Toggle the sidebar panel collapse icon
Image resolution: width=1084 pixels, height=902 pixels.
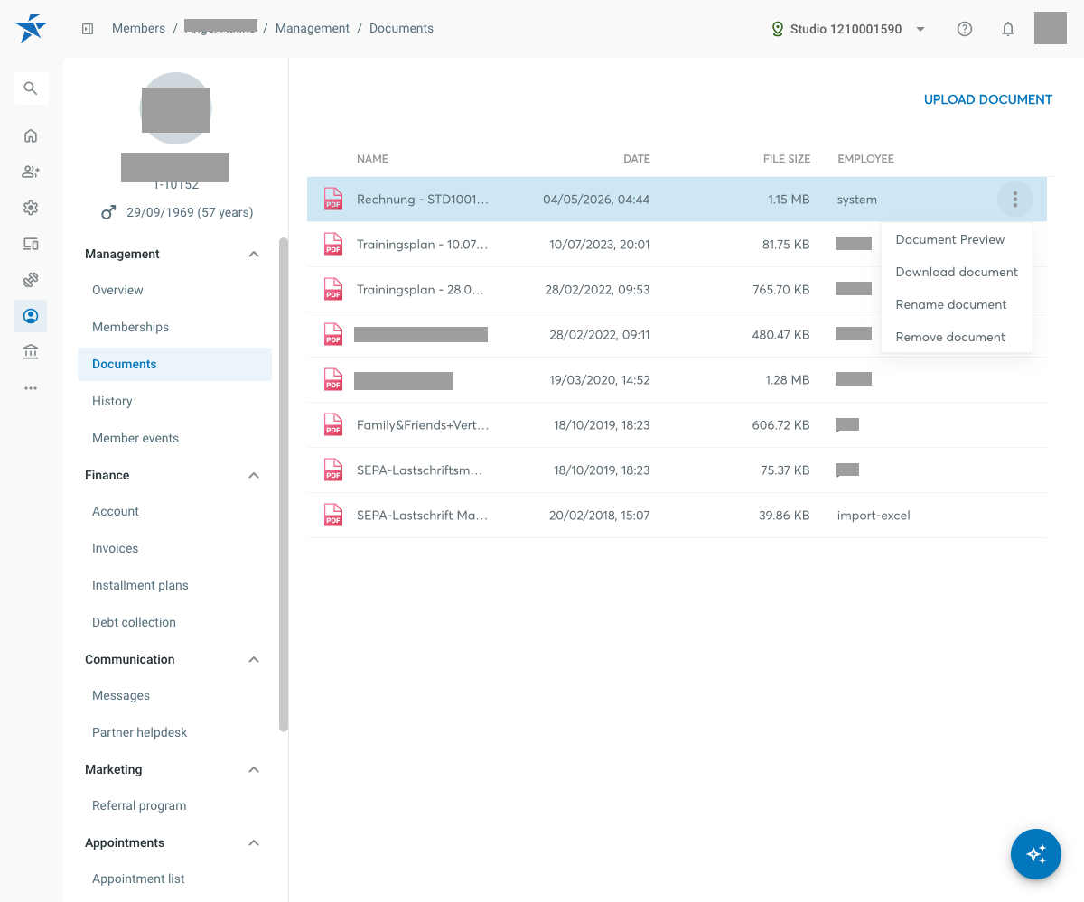tap(88, 29)
